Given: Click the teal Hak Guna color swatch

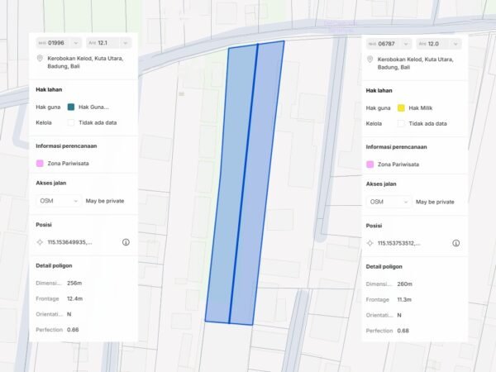Looking at the screenshot, I should (71, 107).
